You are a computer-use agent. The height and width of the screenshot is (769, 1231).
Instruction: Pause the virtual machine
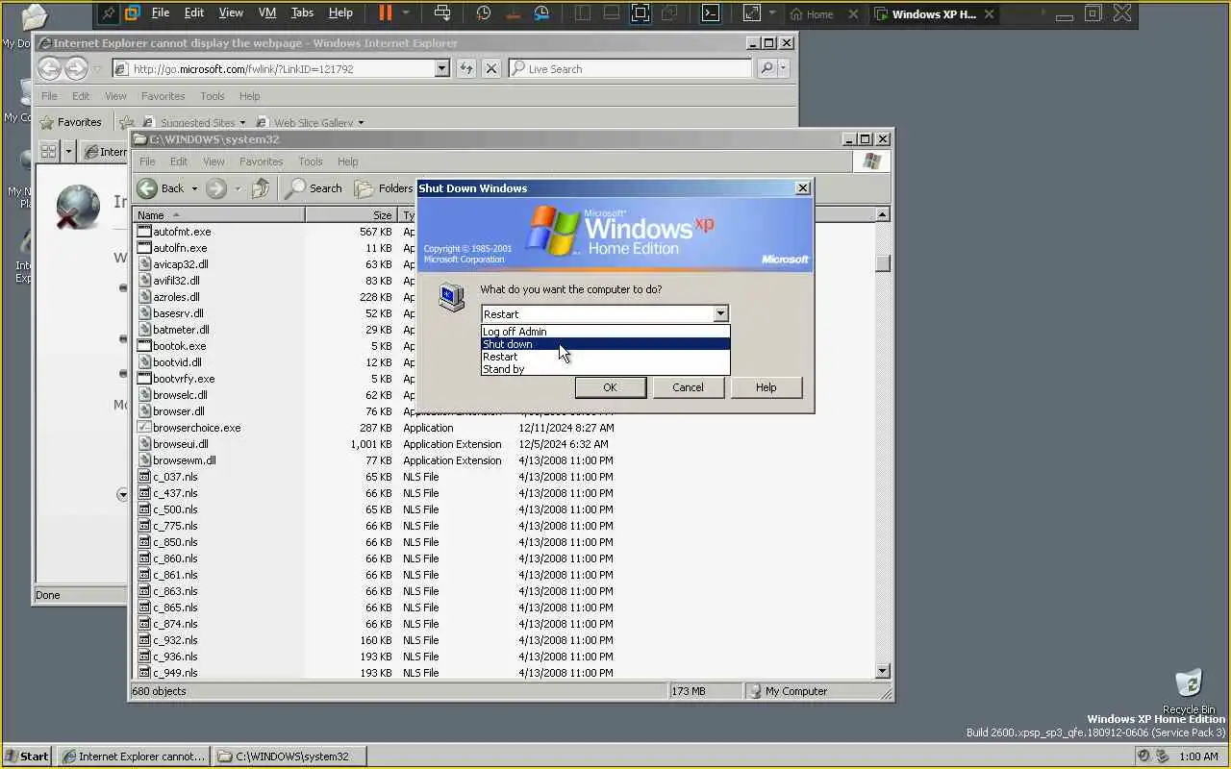pyautogui.click(x=386, y=13)
